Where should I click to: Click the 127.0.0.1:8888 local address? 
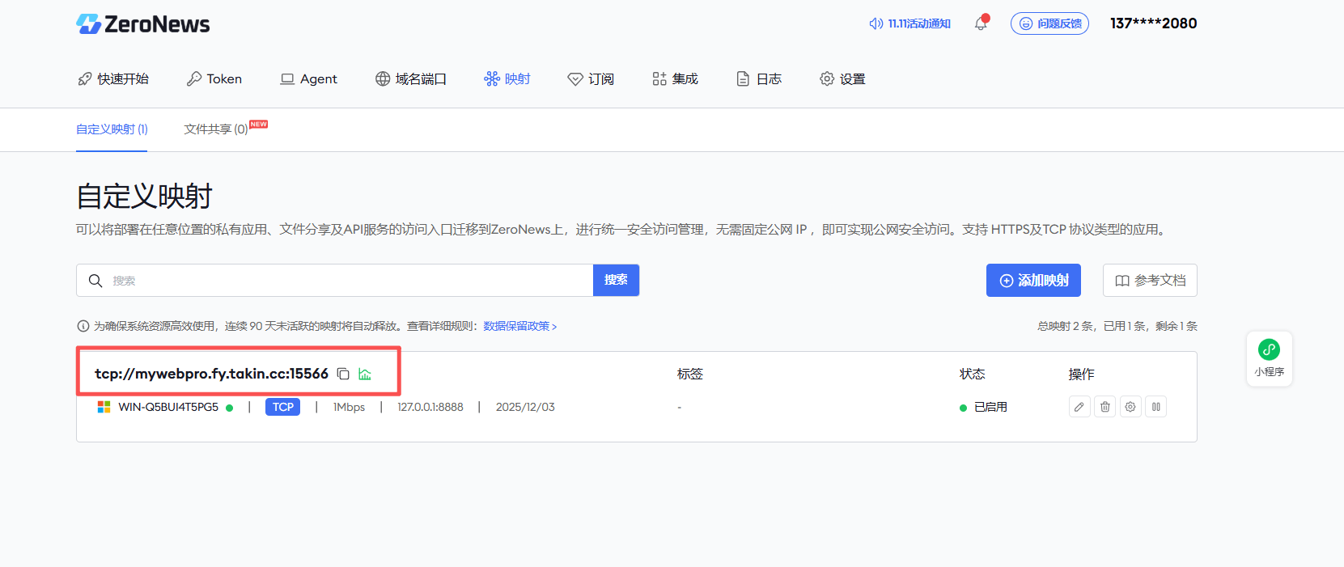point(430,407)
